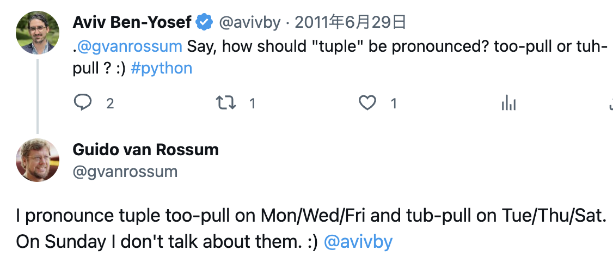Image resolution: width=613 pixels, height=256 pixels.
Task: Click the like count of 1
Action: pos(394,103)
